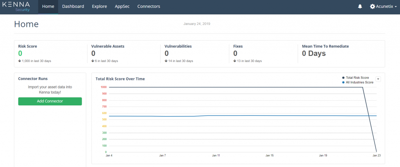Go to the AppSec tab
Image resolution: width=400 pixels, height=167 pixels.
[122, 7]
